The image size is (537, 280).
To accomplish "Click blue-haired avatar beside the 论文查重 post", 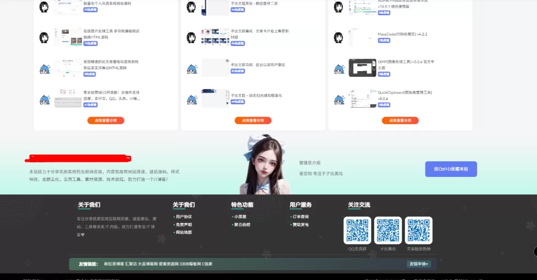I will pyautogui.click(x=45, y=69).
